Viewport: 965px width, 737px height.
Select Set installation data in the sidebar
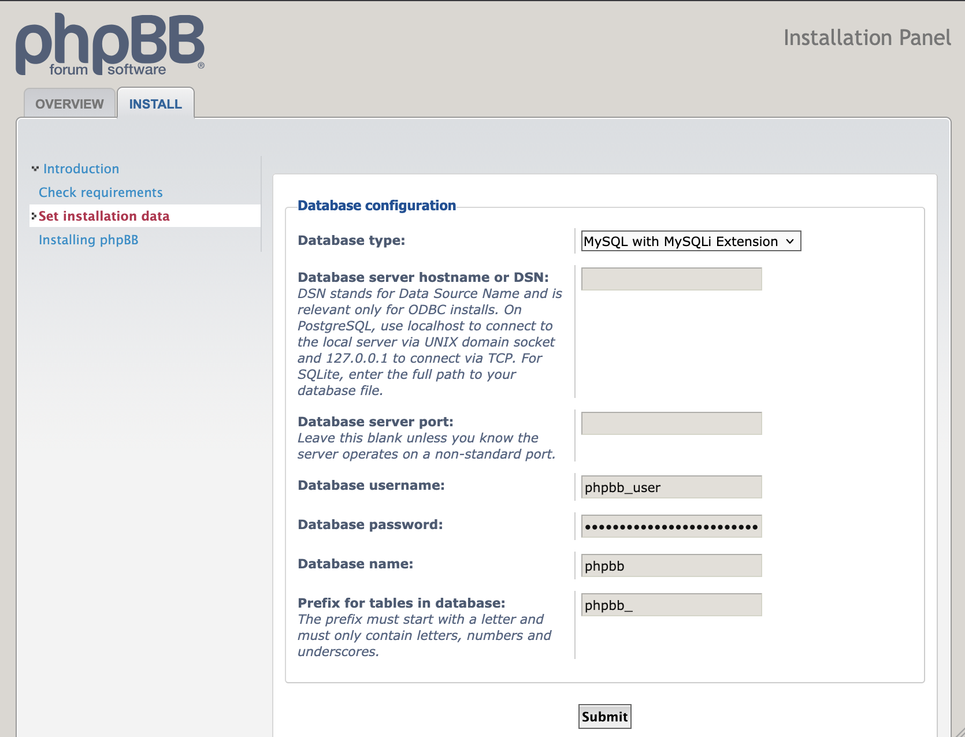point(105,216)
